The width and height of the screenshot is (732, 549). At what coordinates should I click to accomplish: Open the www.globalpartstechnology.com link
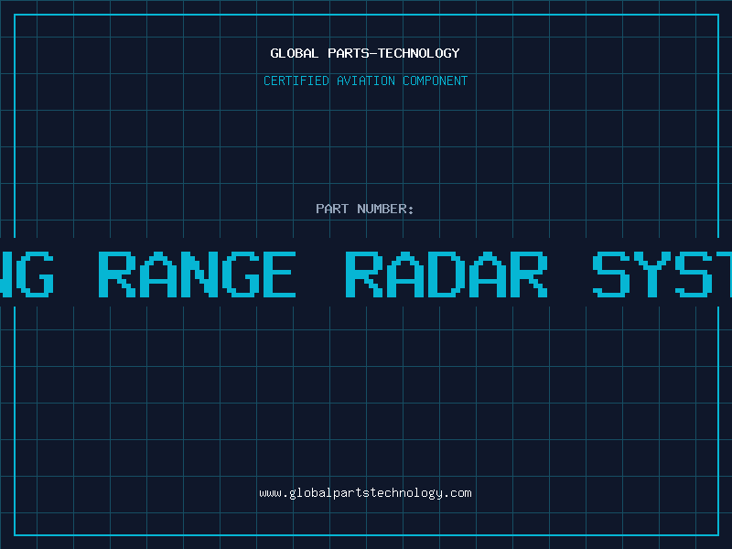point(365,493)
